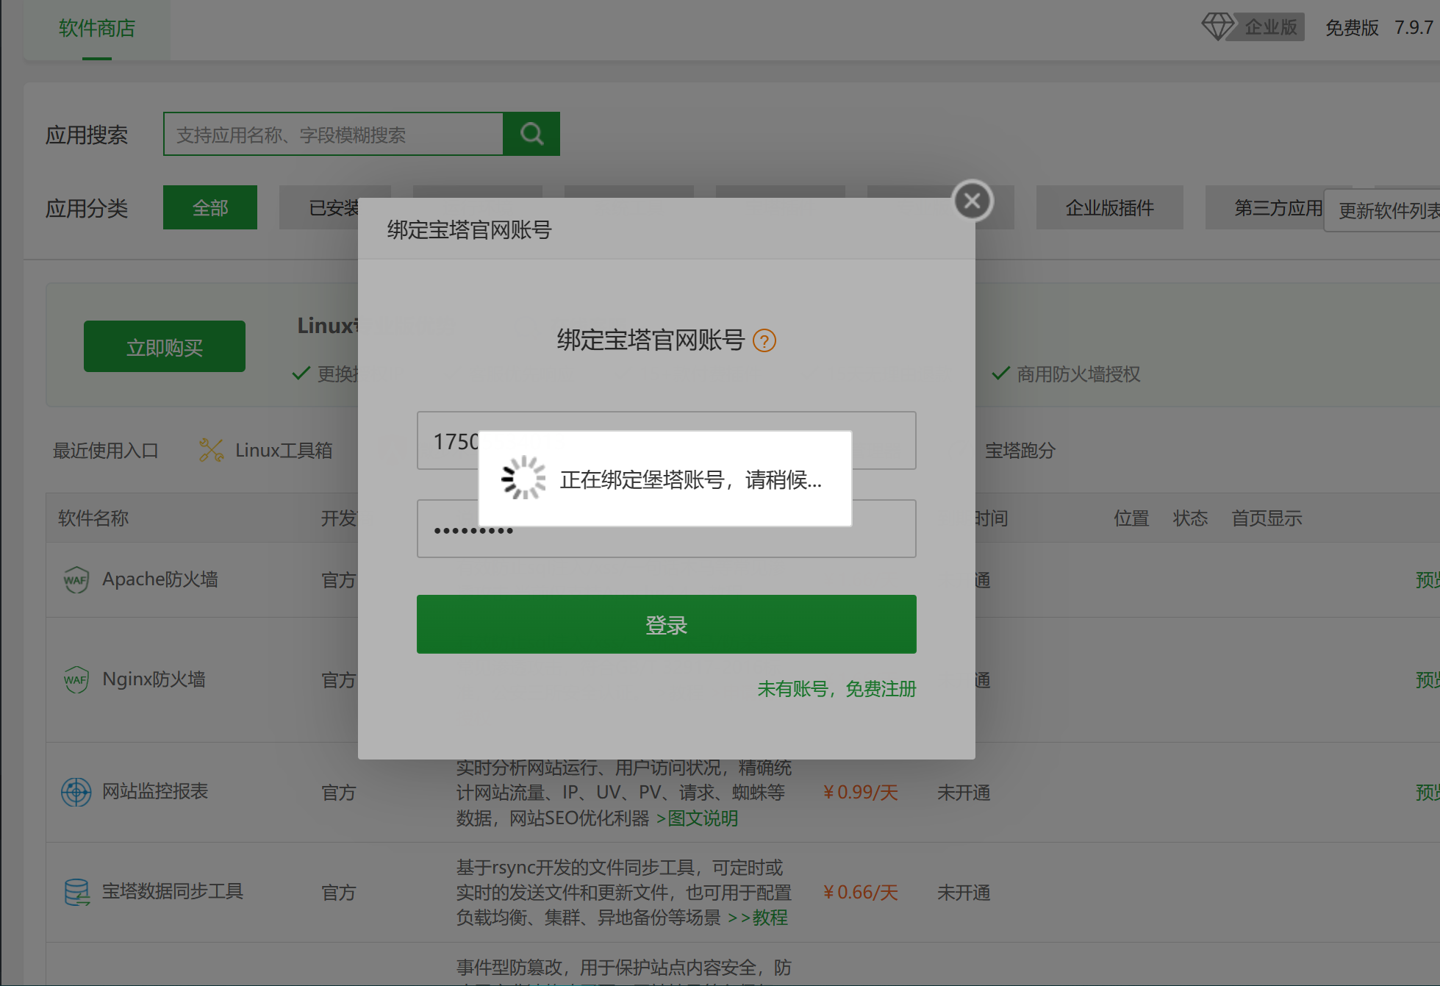The height and width of the screenshot is (986, 1440).
Task: Click the 软件名称 column header
Action: pyautogui.click(x=93, y=518)
